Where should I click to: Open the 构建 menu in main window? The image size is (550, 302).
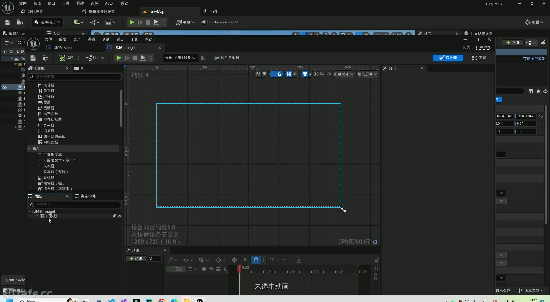[80, 3]
